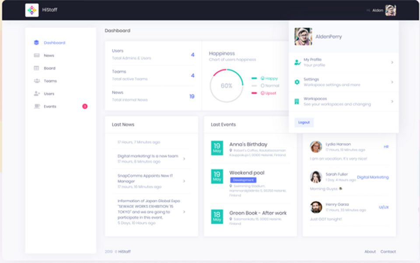The height and width of the screenshot is (263, 420).
Task: Open Green Book - After work event
Action: pyautogui.click(x=258, y=213)
